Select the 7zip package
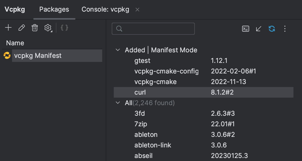Image resolution: width=302 pixels, height=161 pixels. 141,124
